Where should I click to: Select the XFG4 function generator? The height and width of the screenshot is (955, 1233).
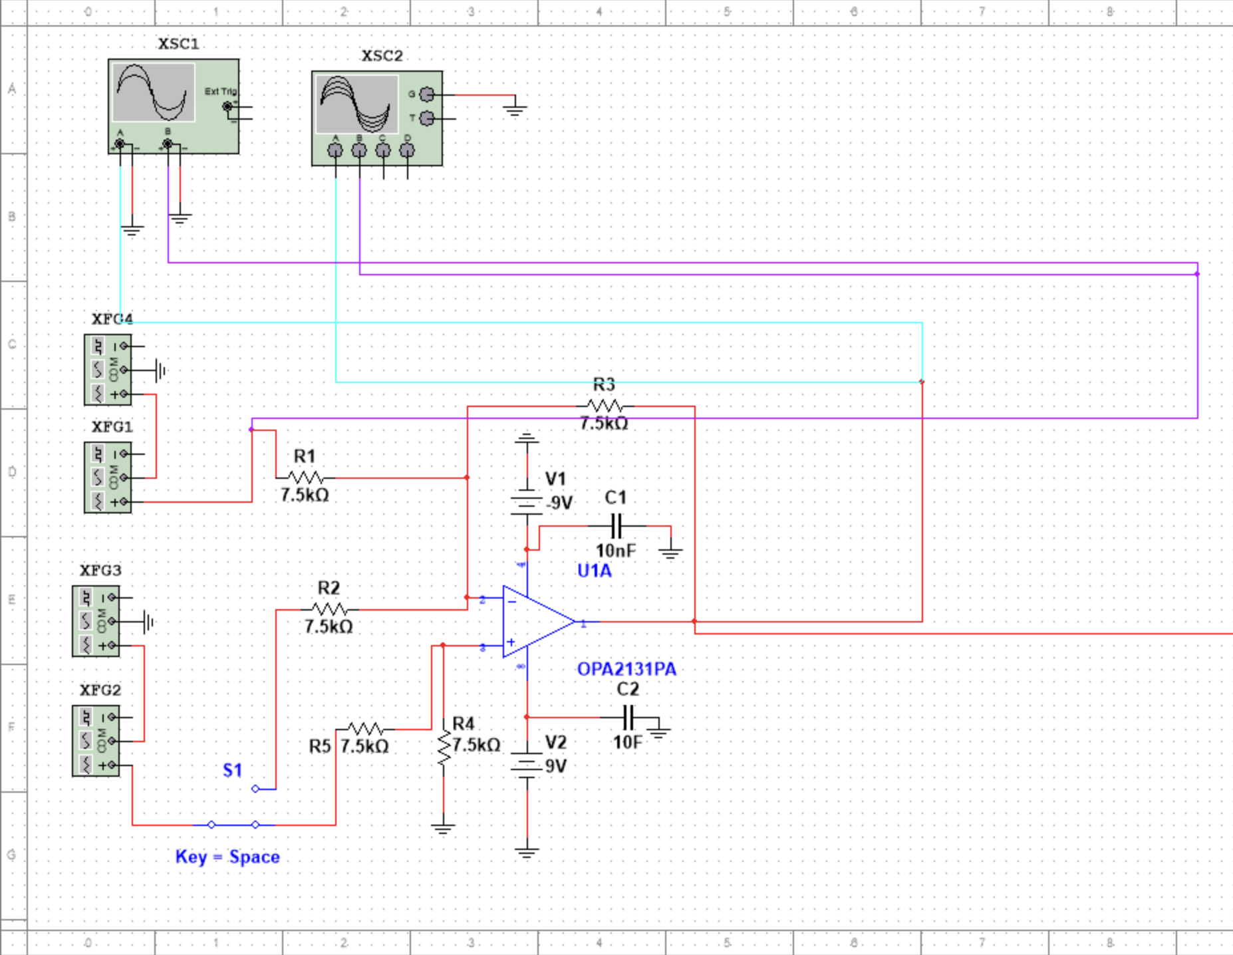coord(106,369)
